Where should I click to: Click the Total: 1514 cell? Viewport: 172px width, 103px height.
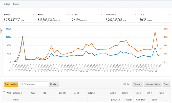(17, 100)
